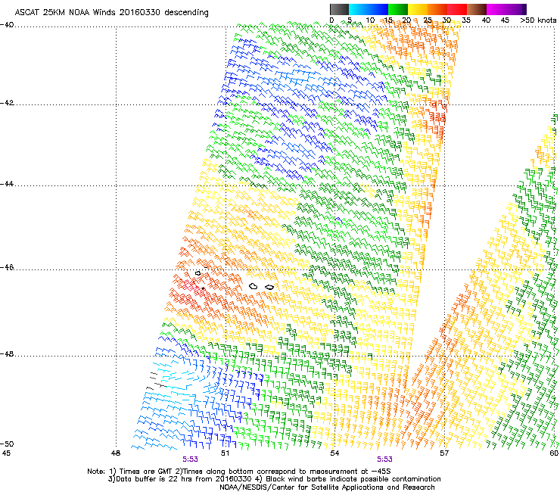Click the 51 longitude axis label
The width and height of the screenshot is (560, 492).
(225, 453)
